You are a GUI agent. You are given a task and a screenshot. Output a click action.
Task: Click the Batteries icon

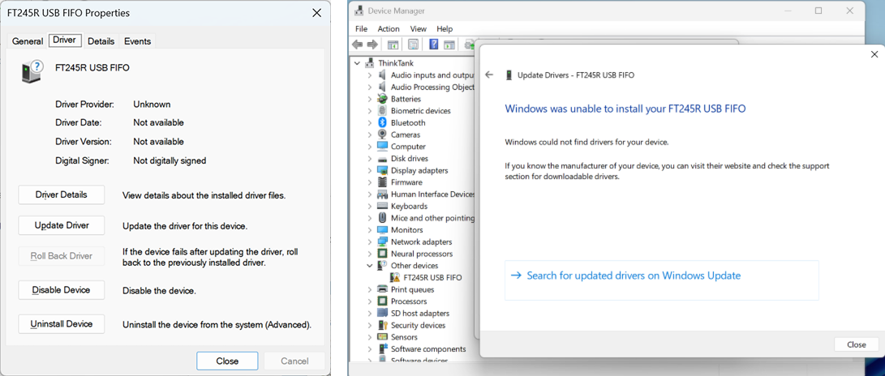tap(382, 99)
